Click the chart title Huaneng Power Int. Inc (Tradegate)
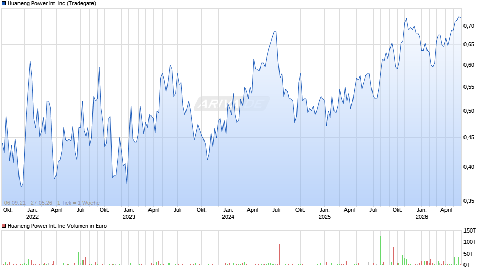This screenshot has height=270, width=483. [52, 4]
